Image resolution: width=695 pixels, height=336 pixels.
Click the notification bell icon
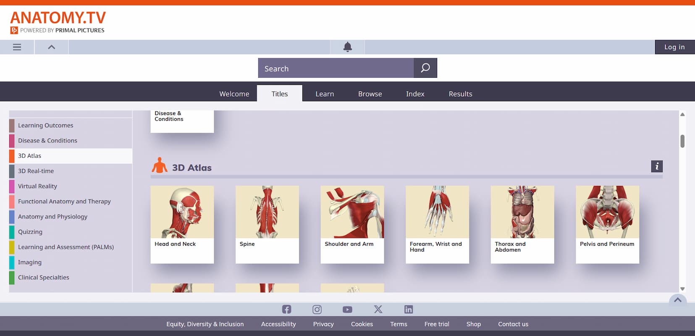pyautogui.click(x=347, y=47)
